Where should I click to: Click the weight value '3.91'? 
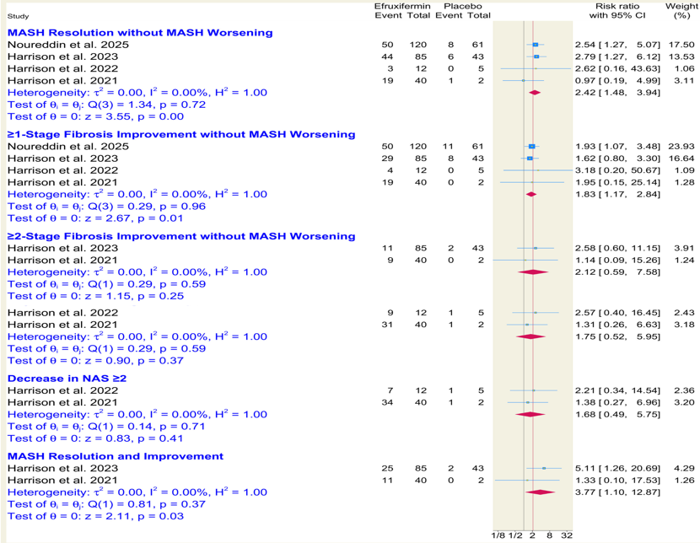click(x=684, y=248)
